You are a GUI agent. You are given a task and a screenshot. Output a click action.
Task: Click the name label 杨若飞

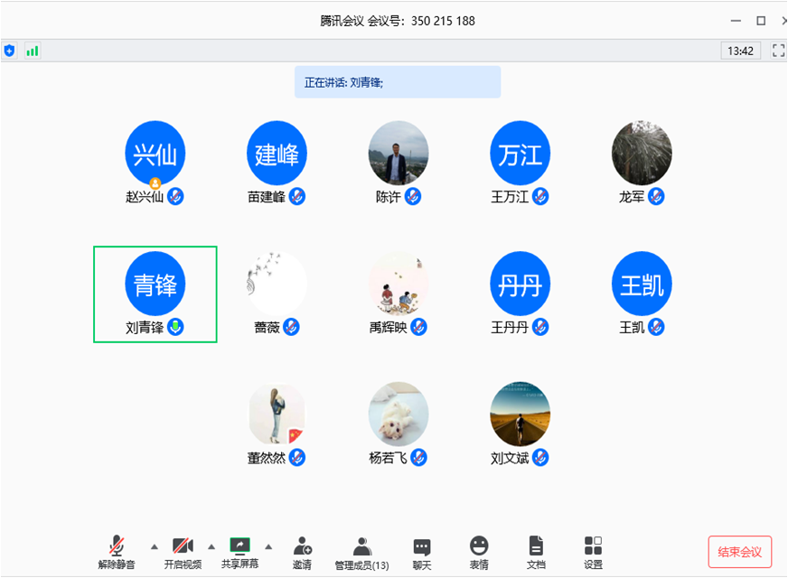[388, 458]
